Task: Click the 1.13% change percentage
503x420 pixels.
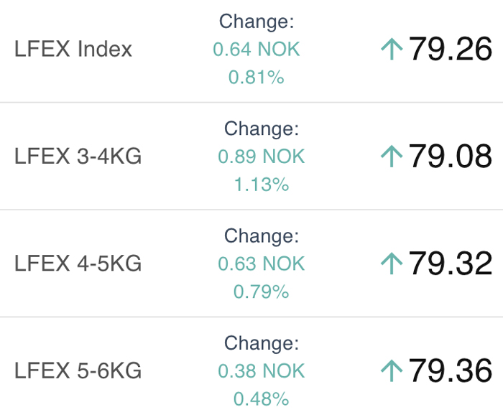Action: coord(261,185)
